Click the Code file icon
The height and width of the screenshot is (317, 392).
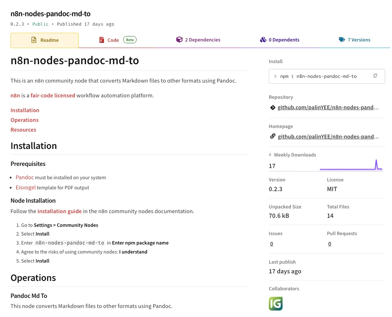(x=102, y=40)
